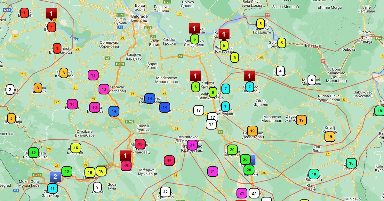Select the white marker 22 near Kraljevo
This screenshot has width=384, height=201.
pyautogui.click(x=165, y=192)
